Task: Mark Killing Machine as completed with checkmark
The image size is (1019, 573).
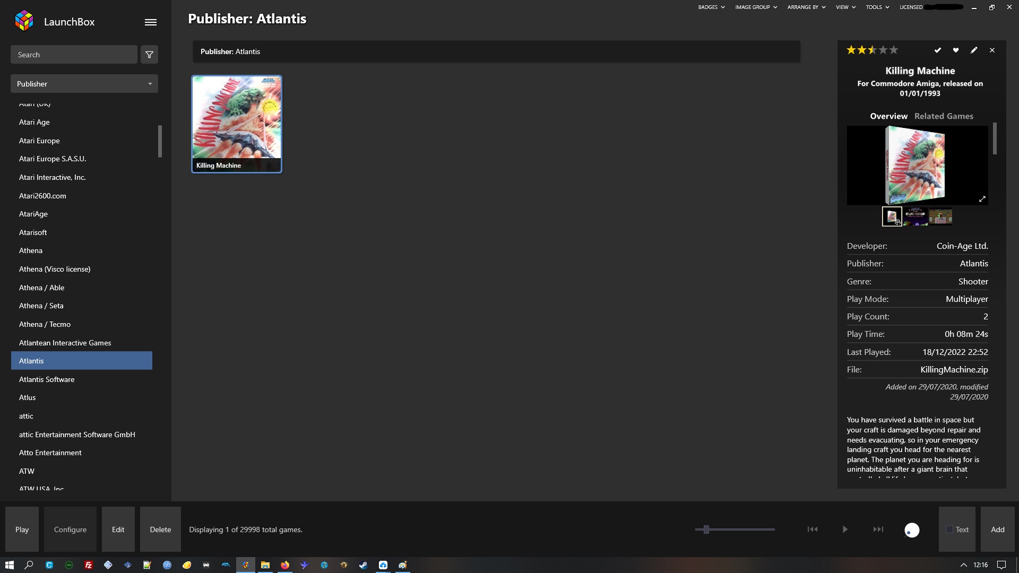Action: point(938,50)
